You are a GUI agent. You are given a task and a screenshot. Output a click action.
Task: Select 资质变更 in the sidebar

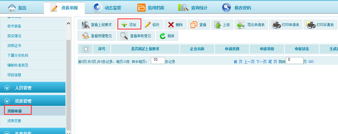(14, 121)
